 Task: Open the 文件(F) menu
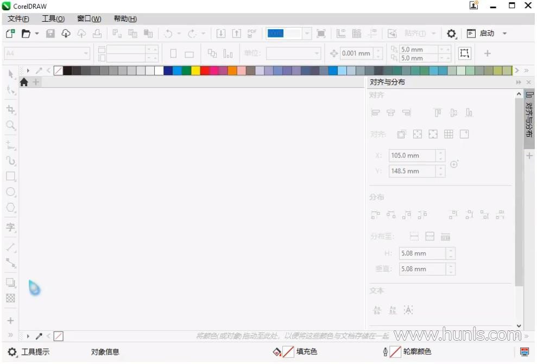click(18, 19)
